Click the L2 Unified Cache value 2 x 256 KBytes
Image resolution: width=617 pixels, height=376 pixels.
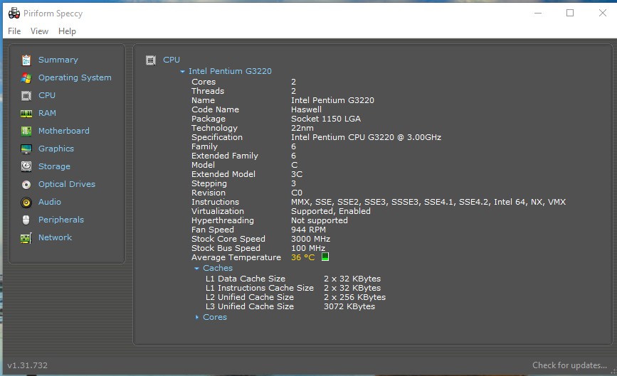(x=354, y=297)
